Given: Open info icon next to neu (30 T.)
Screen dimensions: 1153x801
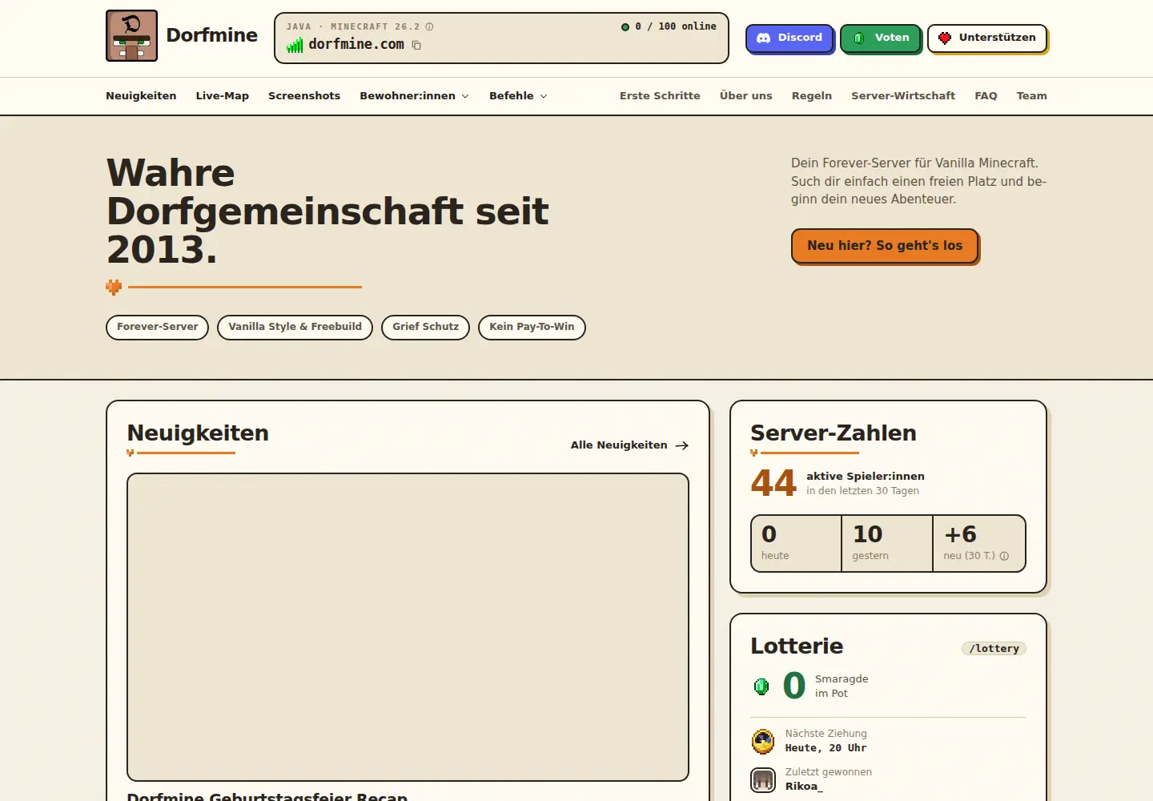Looking at the screenshot, I should point(1004,556).
